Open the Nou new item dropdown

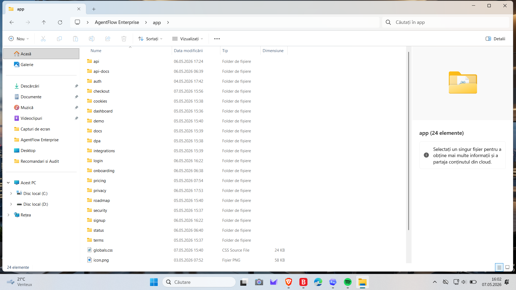[19, 39]
